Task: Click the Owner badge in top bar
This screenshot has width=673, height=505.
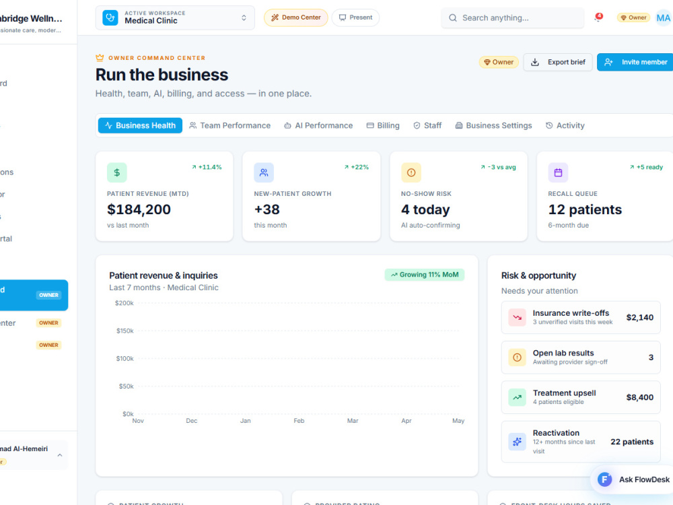Action: point(633,18)
